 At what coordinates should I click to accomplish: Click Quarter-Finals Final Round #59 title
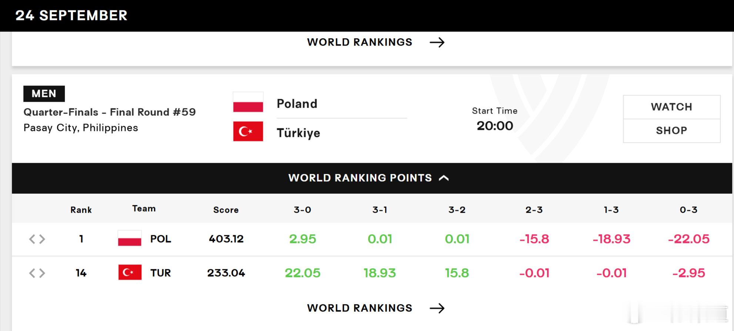[x=110, y=112]
